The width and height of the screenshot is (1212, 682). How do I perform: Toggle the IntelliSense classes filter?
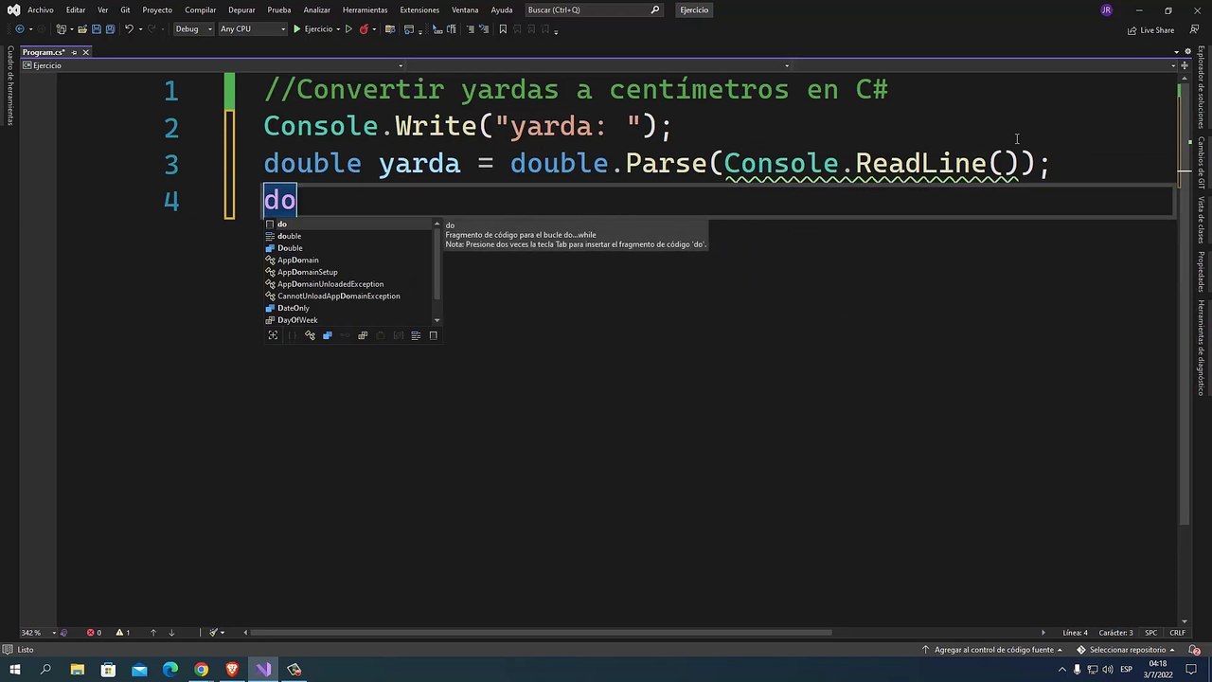pos(310,335)
